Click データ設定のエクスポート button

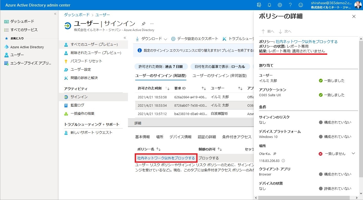(x=195, y=39)
